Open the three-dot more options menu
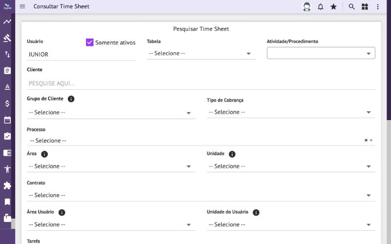This screenshot has width=391, height=244. pyautogui.click(x=378, y=7)
